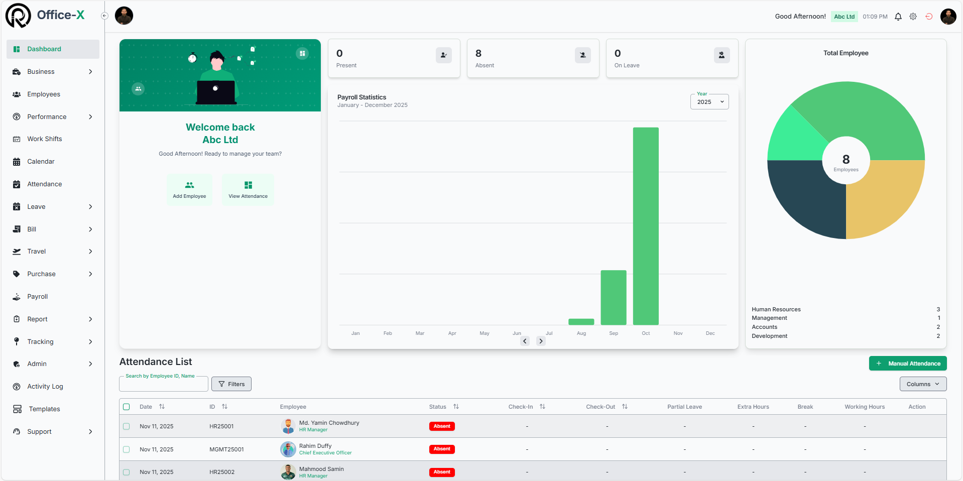Sort by Date column arrows
963x481 pixels.
[x=162, y=407]
